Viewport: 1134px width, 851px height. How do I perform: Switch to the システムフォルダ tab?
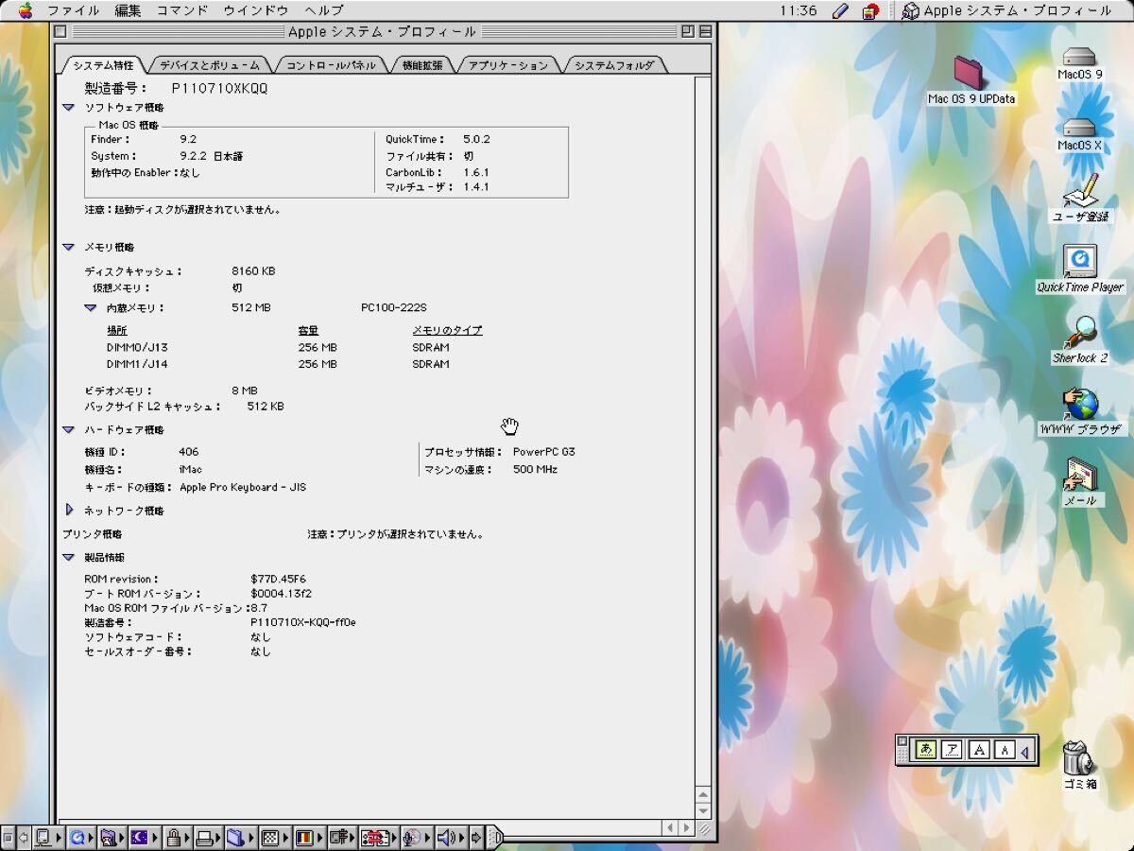(614, 65)
